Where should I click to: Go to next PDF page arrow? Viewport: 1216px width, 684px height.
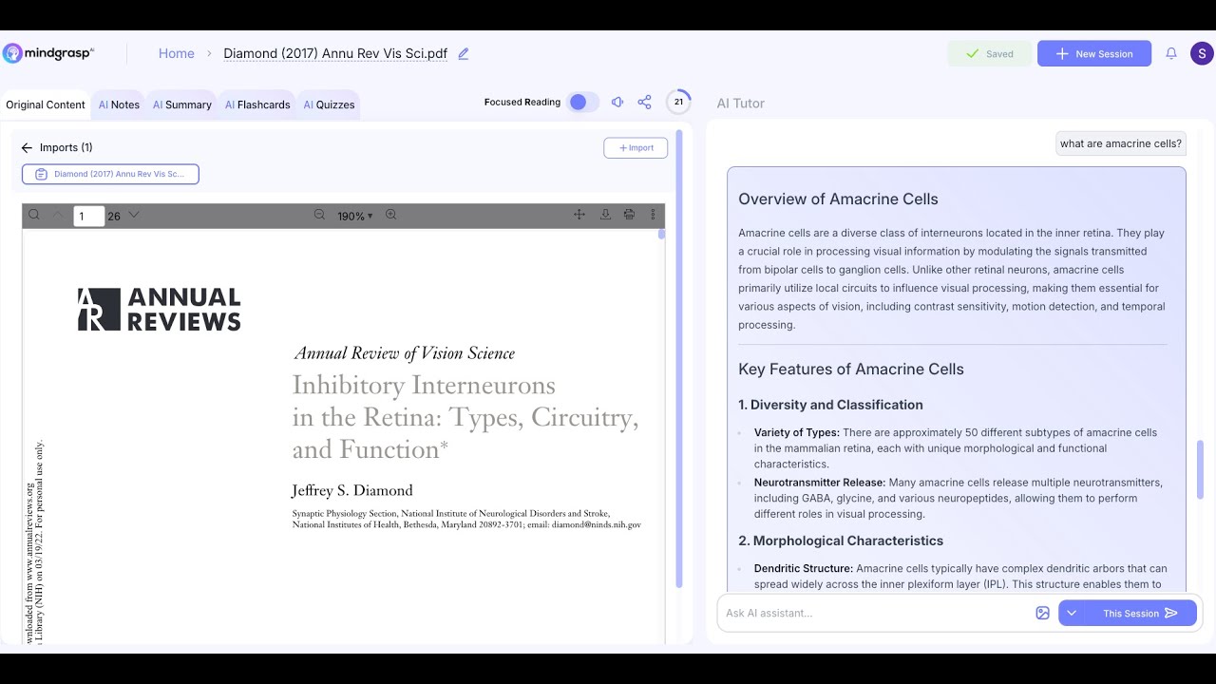(x=134, y=216)
